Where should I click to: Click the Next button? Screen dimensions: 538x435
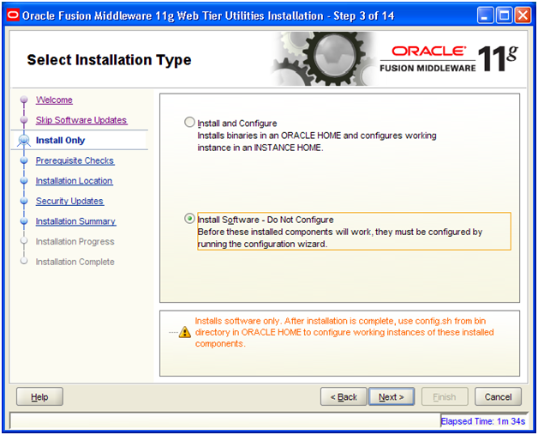click(392, 397)
